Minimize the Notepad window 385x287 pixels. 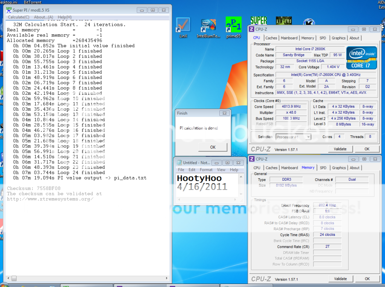click(216, 162)
